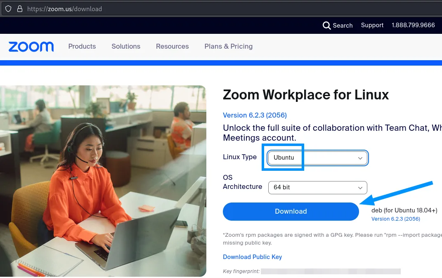Open the OS Architecture dropdown set to 64 bit
This screenshot has height=278, width=442.
pos(317,188)
